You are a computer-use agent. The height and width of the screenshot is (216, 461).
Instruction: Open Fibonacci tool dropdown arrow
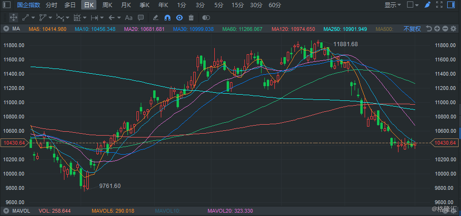(84, 18)
